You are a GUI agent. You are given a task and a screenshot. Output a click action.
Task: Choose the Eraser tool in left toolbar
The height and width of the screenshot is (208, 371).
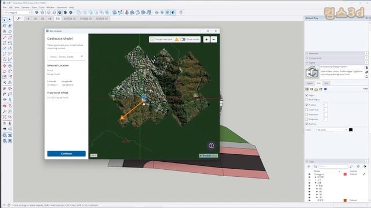[10, 25]
